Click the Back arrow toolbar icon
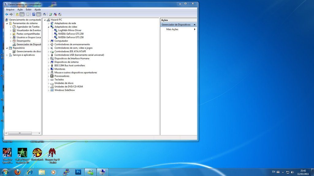This screenshot has width=314, height=176. [x=7, y=14]
